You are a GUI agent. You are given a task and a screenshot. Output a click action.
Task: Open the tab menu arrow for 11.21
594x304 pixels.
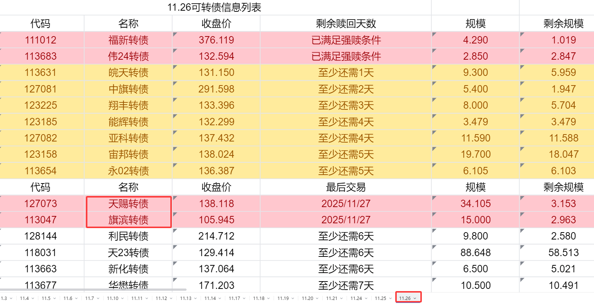coord(341,298)
